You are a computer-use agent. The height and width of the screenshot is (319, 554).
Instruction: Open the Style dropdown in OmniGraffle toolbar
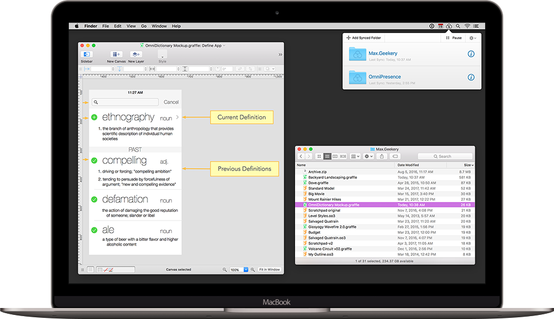tap(162, 54)
